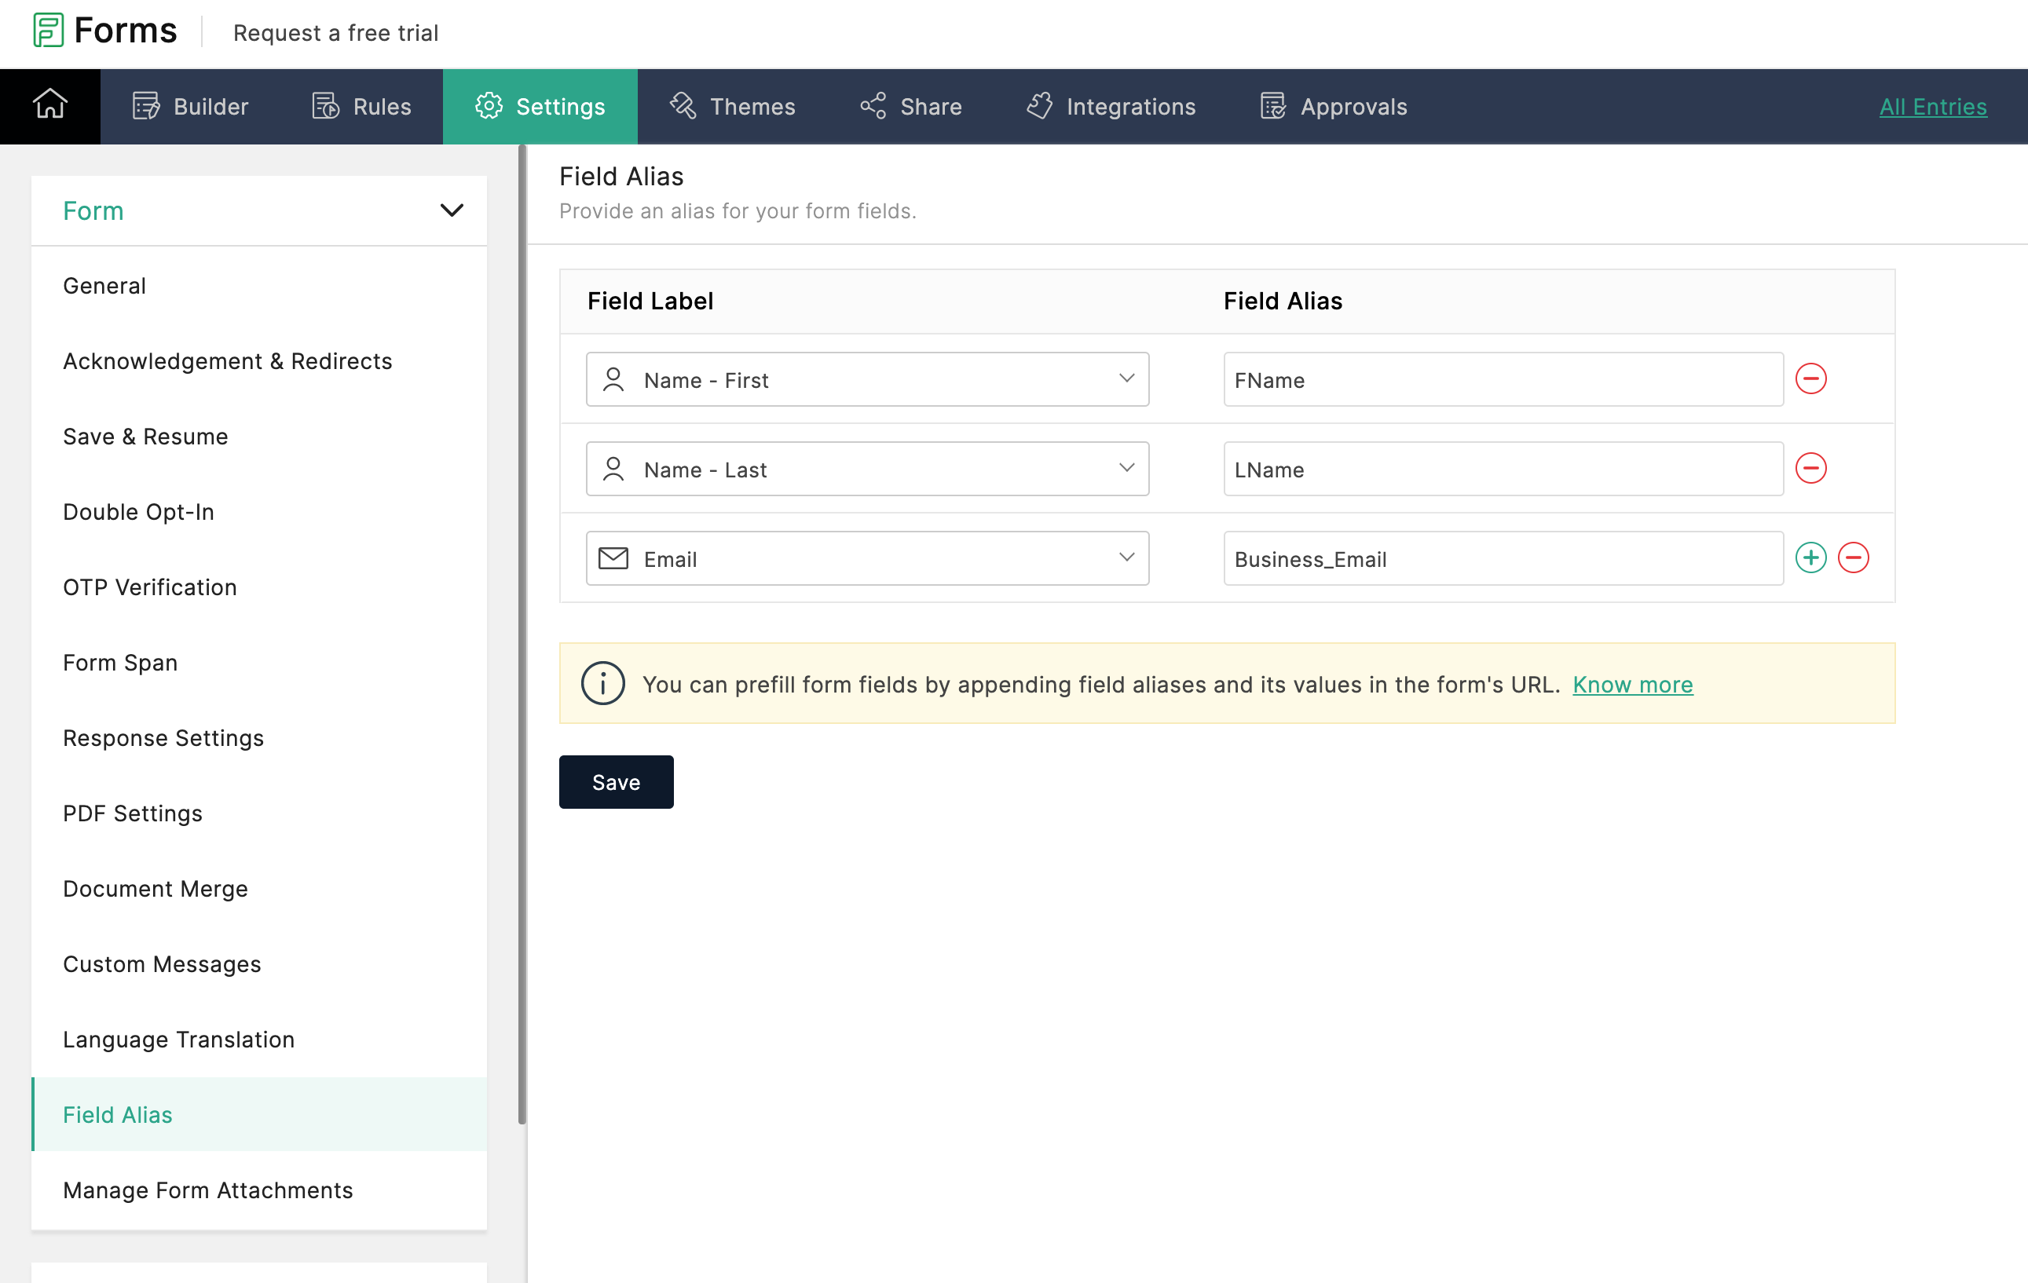This screenshot has height=1283, width=2028.
Task: Click the home icon in navigation bar
Action: tap(49, 106)
